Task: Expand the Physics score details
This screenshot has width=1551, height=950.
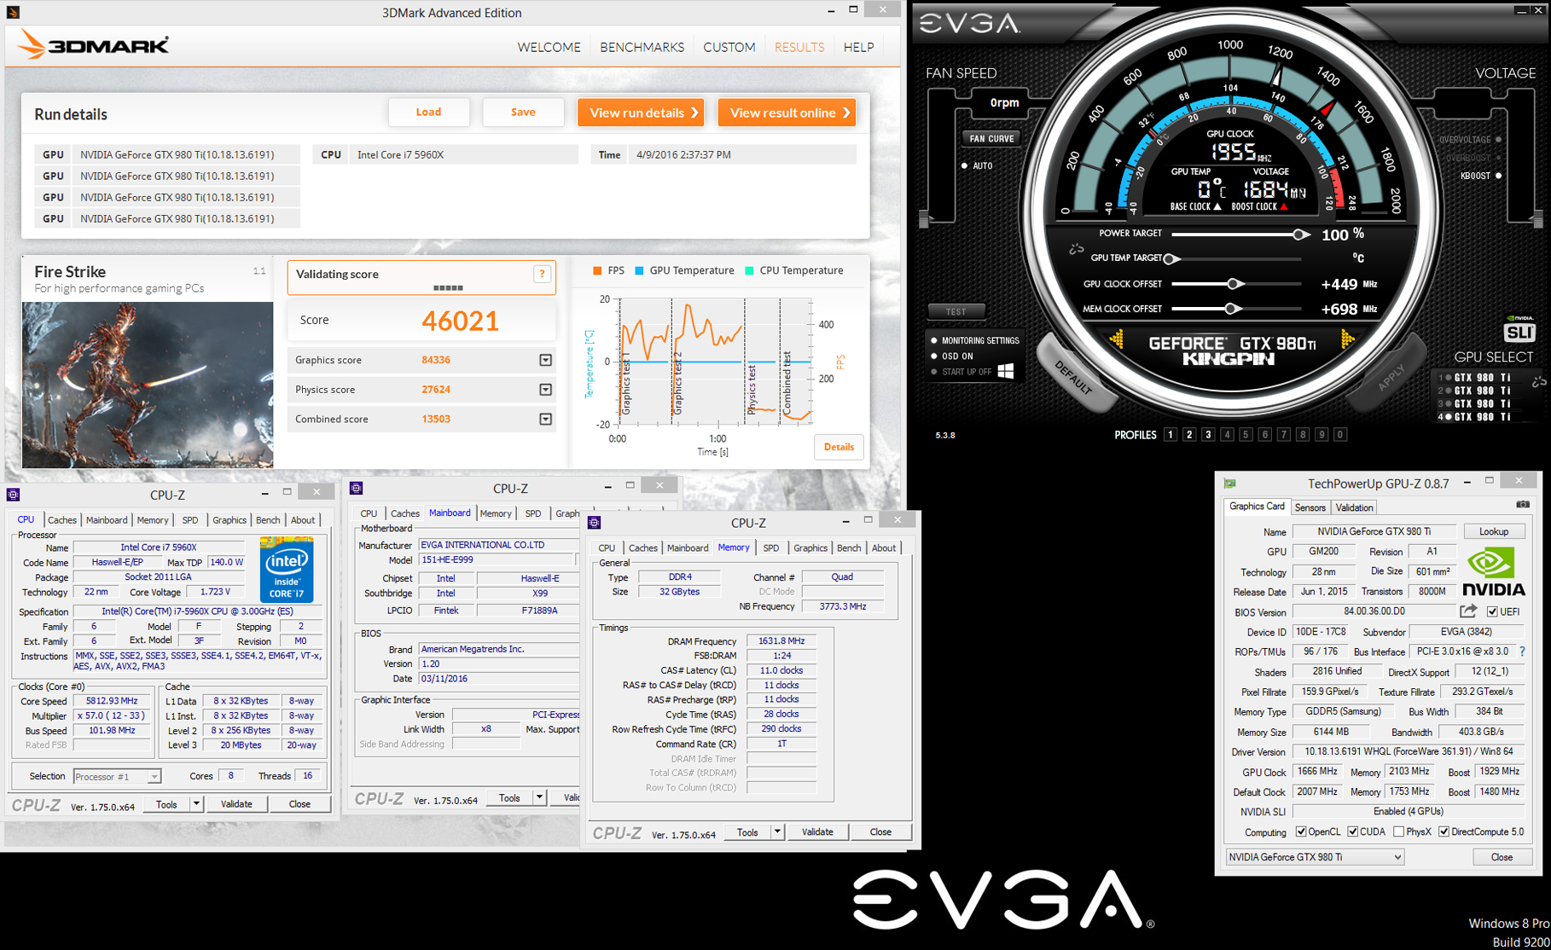Action: coord(545,390)
